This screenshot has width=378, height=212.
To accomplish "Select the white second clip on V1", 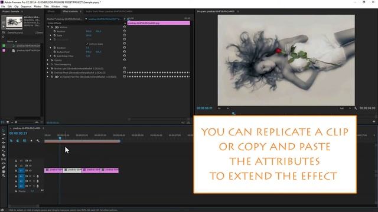I will point(72,170).
